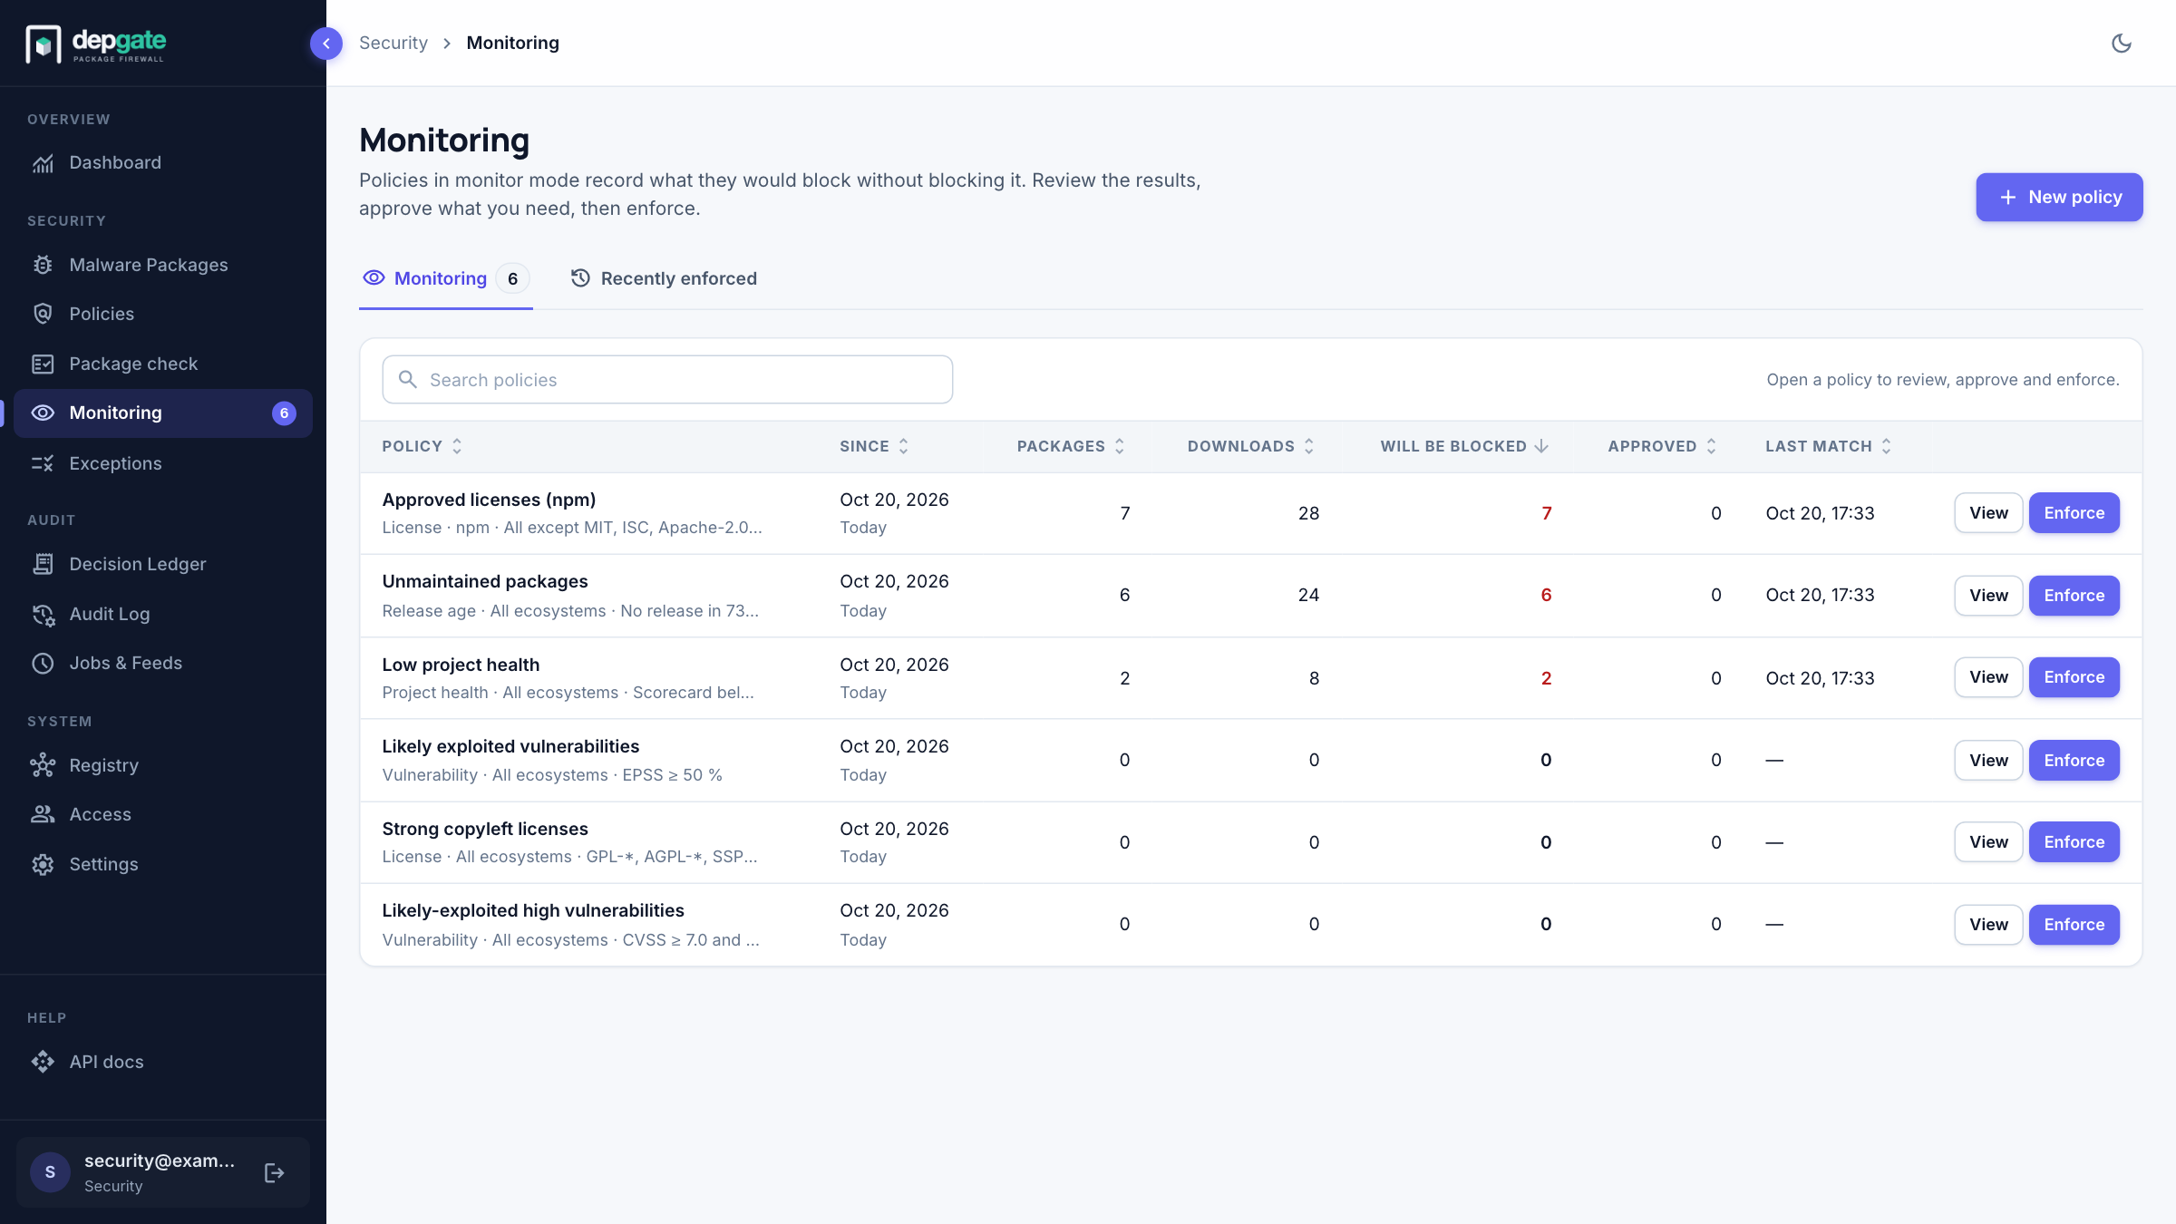This screenshot has width=2176, height=1224.
Task: Open API docs in Help section
Action: pos(163,1062)
